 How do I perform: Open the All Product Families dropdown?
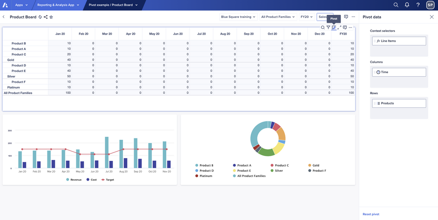(278, 17)
